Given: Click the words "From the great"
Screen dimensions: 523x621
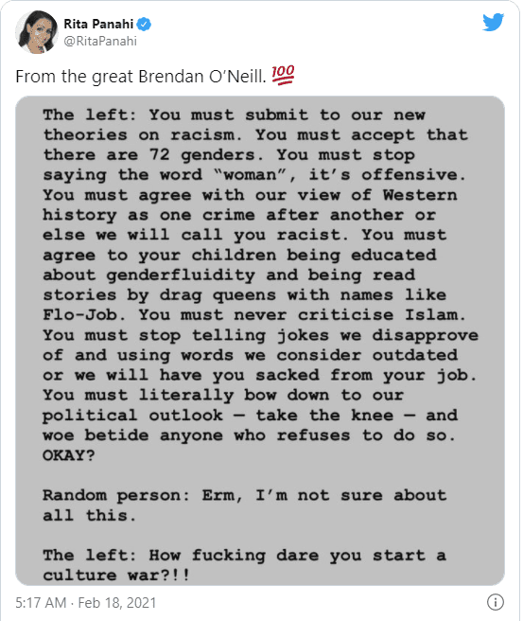Looking at the screenshot, I should (x=75, y=77).
